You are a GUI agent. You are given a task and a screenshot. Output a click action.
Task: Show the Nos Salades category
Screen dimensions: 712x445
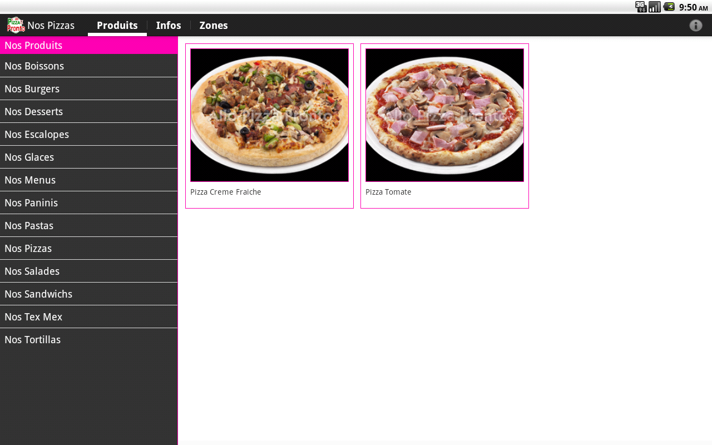pyautogui.click(x=89, y=271)
